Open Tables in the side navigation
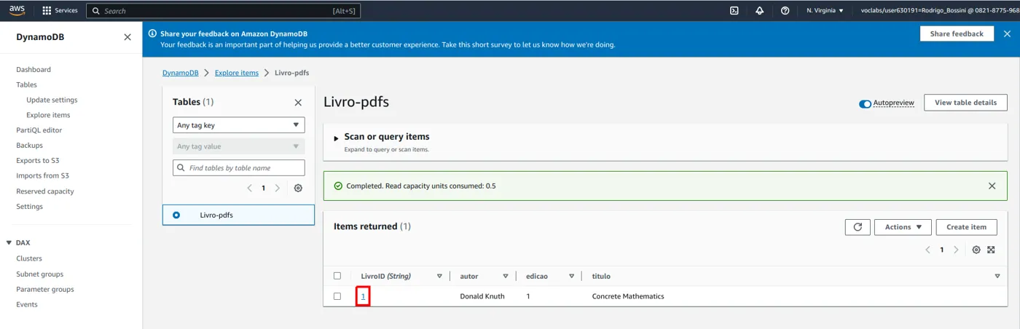 (x=26, y=85)
